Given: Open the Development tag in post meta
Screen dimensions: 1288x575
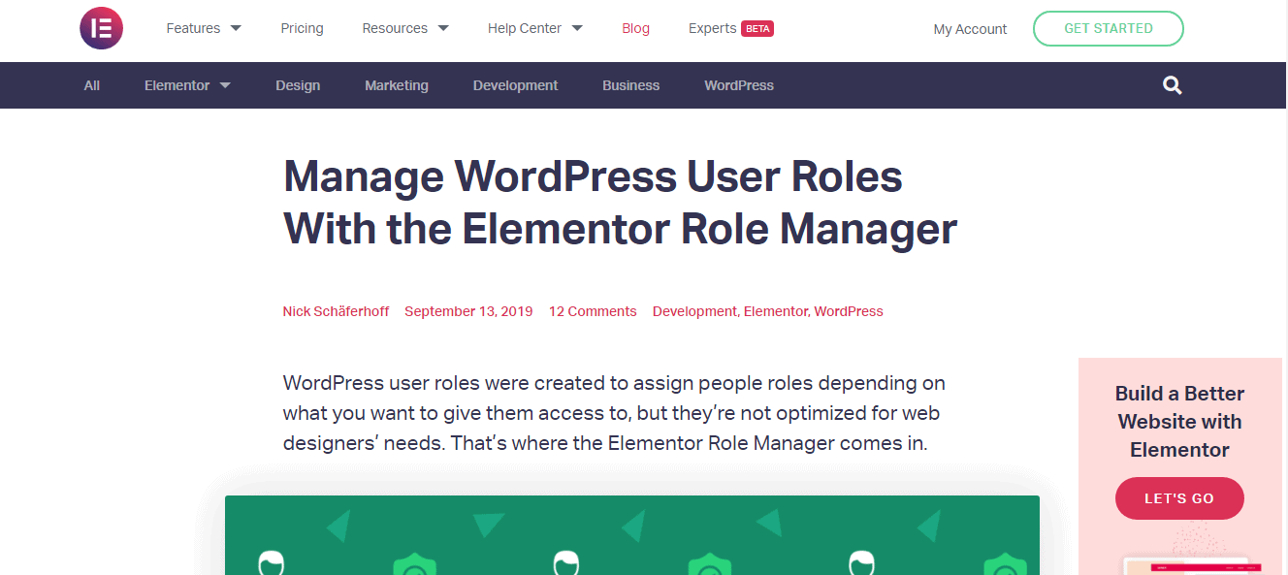Looking at the screenshot, I should pyautogui.click(x=694, y=311).
